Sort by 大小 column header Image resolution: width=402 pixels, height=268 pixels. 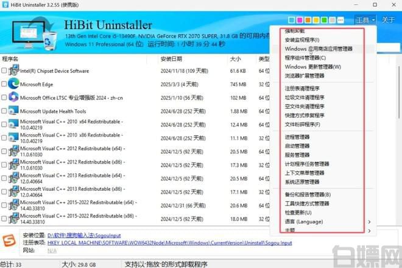(x=235, y=59)
